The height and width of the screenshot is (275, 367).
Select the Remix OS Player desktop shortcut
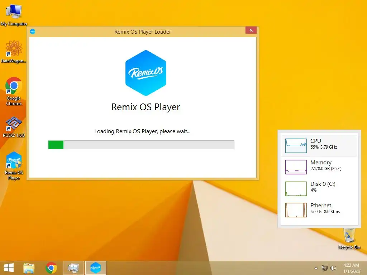[14, 166]
